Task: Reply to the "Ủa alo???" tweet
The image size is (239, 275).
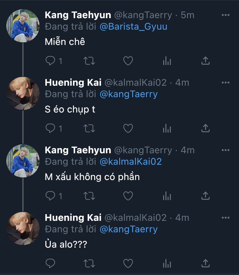Action: 50,264
